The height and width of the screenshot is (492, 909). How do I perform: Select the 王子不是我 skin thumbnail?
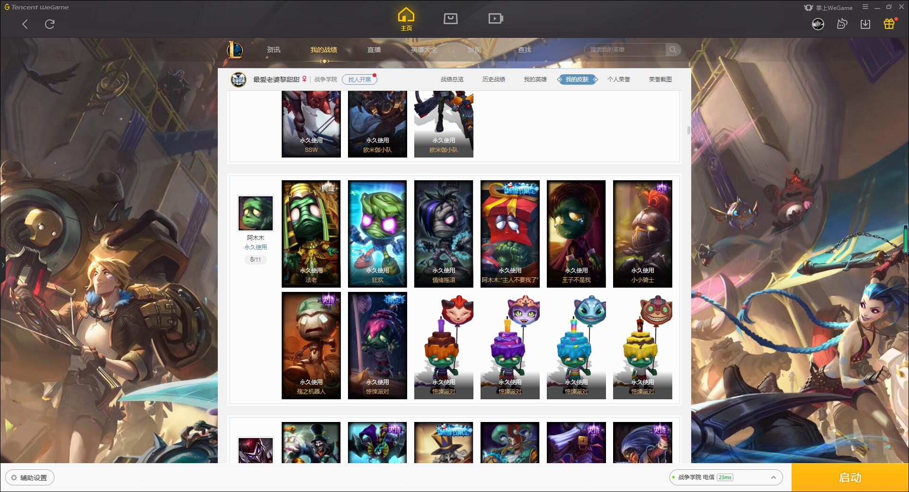(x=576, y=234)
